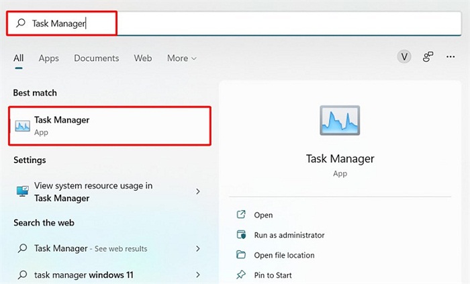Select the task manager windows 11 suggestion
Screen dimensions: 470x284
pos(109,275)
